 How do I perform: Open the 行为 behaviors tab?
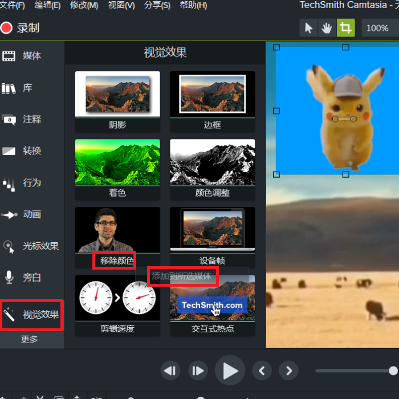[x=22, y=183]
